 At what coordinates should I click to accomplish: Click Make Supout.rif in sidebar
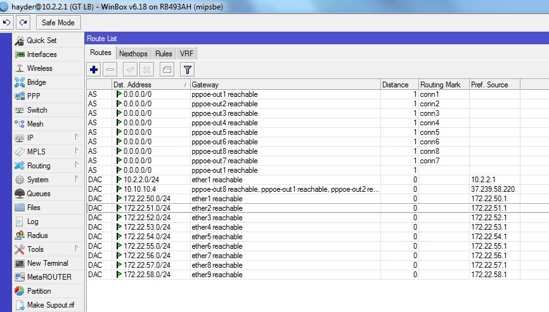[x=48, y=305]
